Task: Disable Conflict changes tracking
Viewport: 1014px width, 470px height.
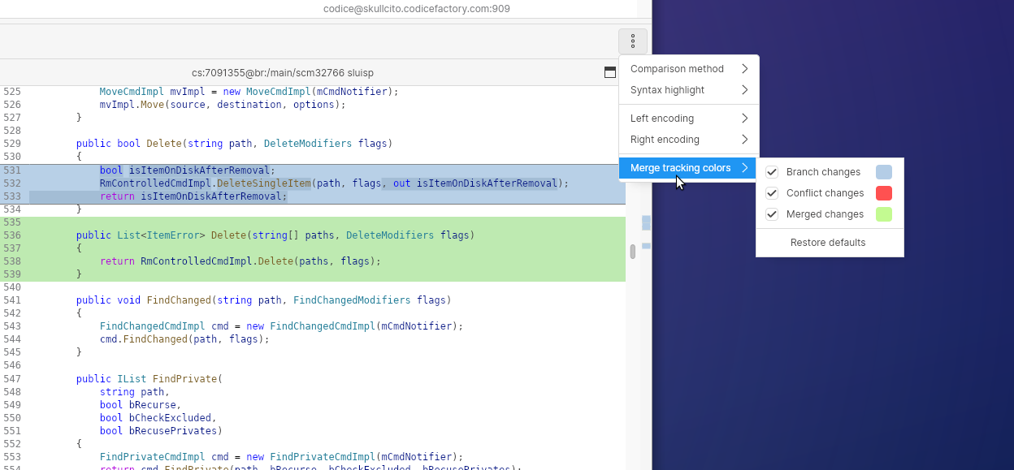Action: point(771,193)
